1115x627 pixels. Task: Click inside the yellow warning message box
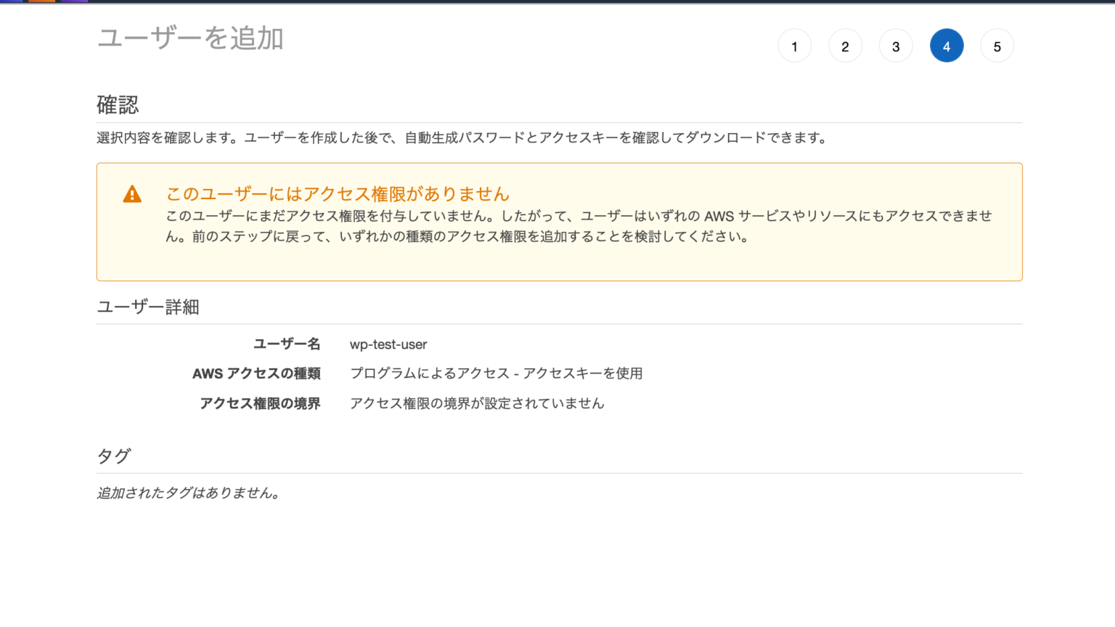coord(559,222)
